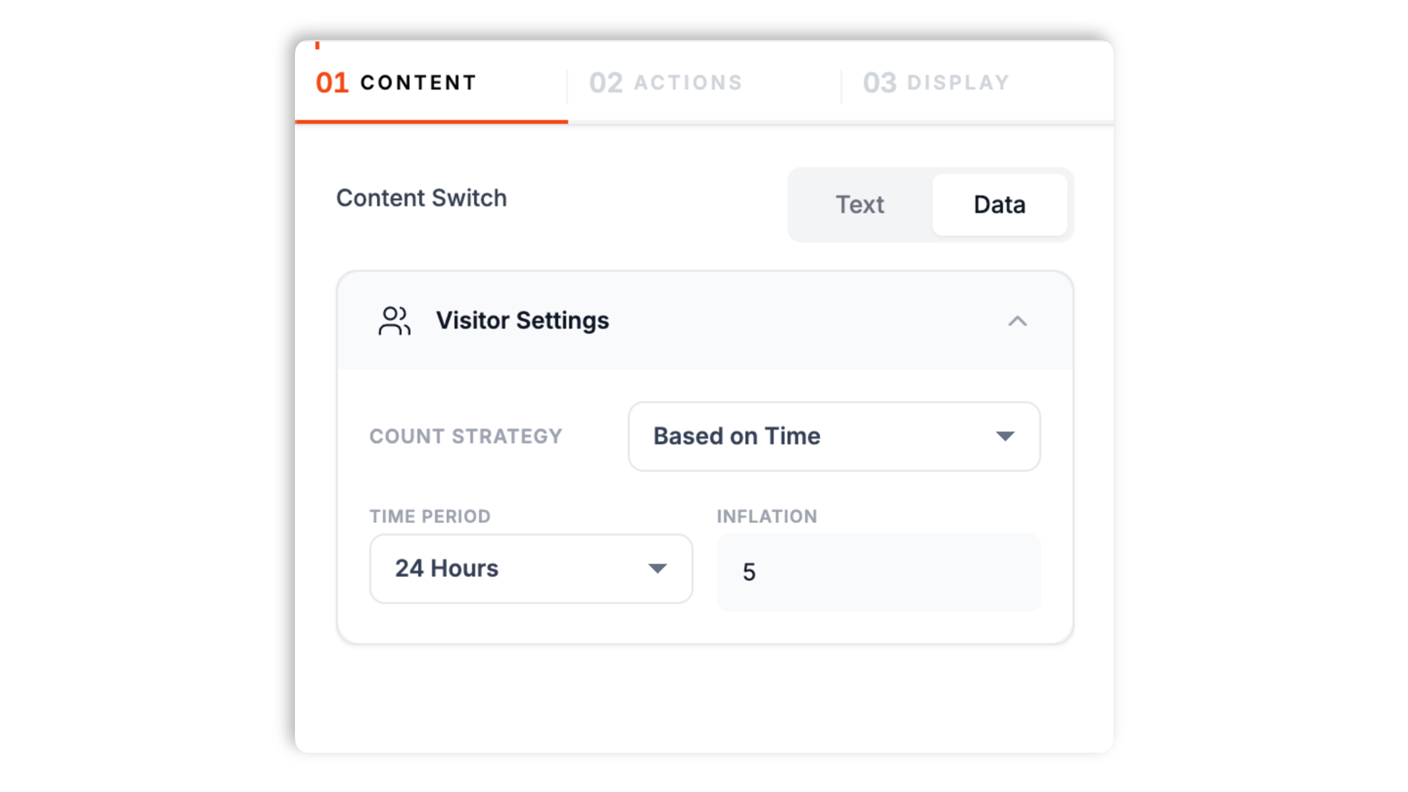1408x792 pixels.
Task: Click the Time Period label
Action: (430, 516)
